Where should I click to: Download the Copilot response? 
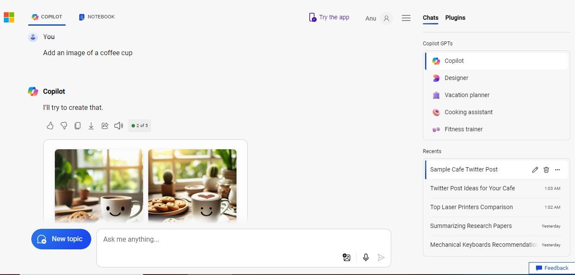click(91, 126)
